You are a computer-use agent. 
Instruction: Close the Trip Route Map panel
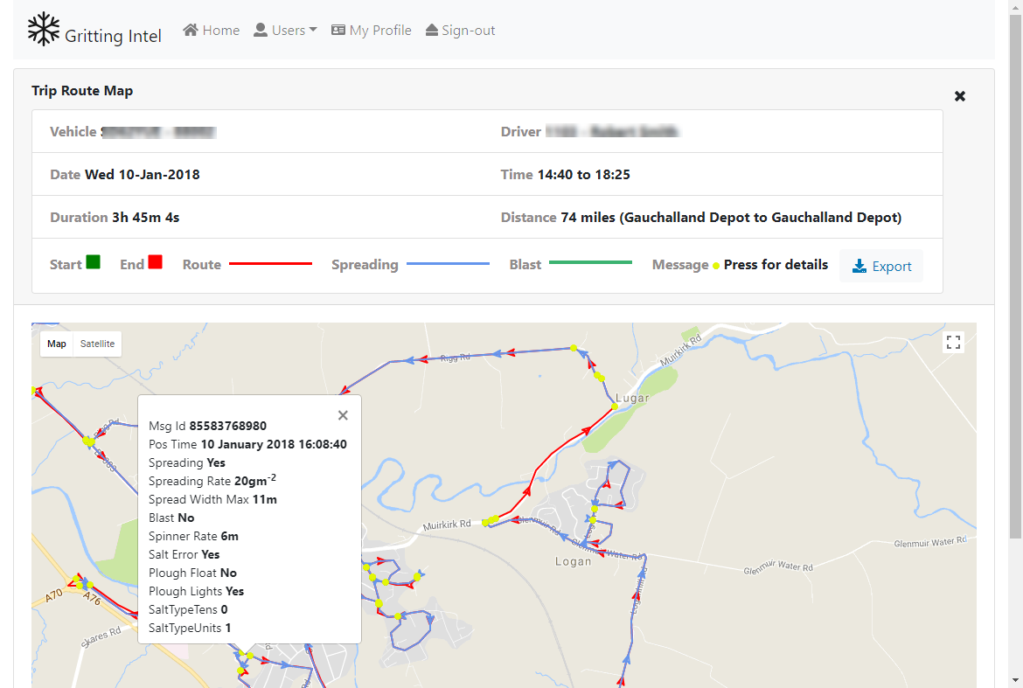[x=959, y=96]
